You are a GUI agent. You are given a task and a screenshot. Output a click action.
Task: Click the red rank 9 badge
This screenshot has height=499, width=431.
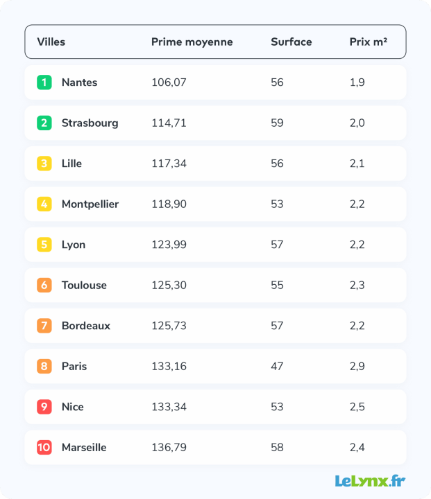[x=44, y=407]
